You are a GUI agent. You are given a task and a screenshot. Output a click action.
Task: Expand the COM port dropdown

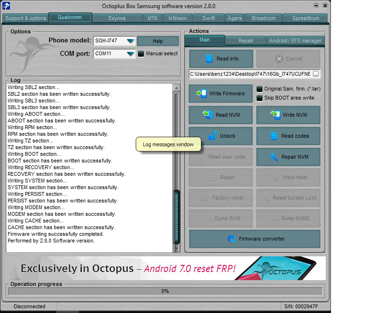pyautogui.click(x=130, y=54)
